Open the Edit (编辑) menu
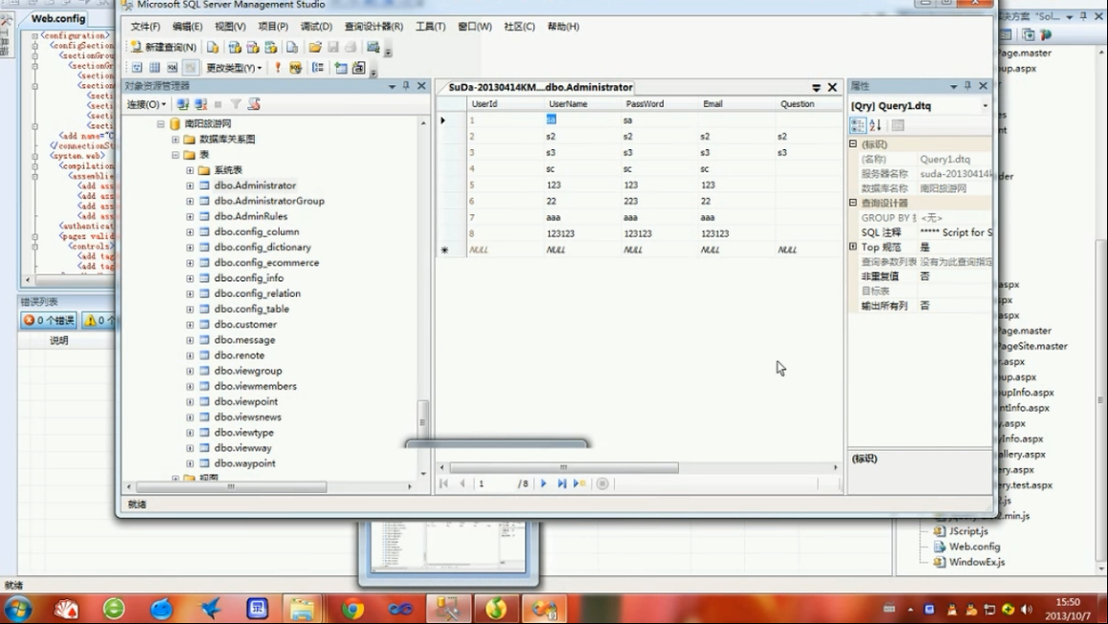This screenshot has width=1108, height=624. click(x=188, y=27)
